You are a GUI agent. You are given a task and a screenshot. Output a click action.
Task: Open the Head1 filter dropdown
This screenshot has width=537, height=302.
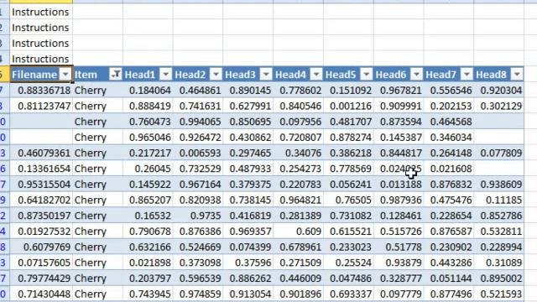click(166, 74)
